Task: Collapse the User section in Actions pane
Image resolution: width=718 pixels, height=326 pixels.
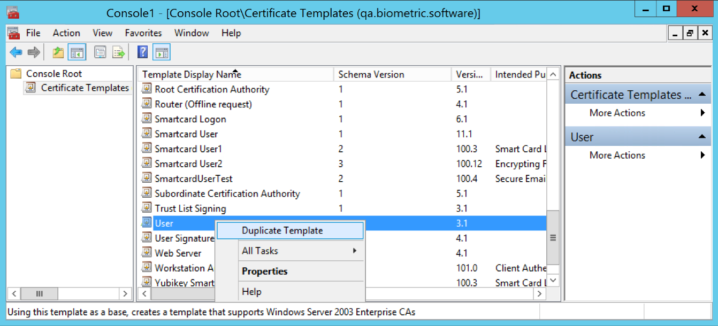Action: 702,136
